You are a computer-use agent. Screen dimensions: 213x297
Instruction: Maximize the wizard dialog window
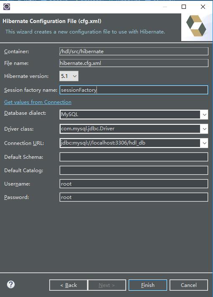[x=184, y=7]
